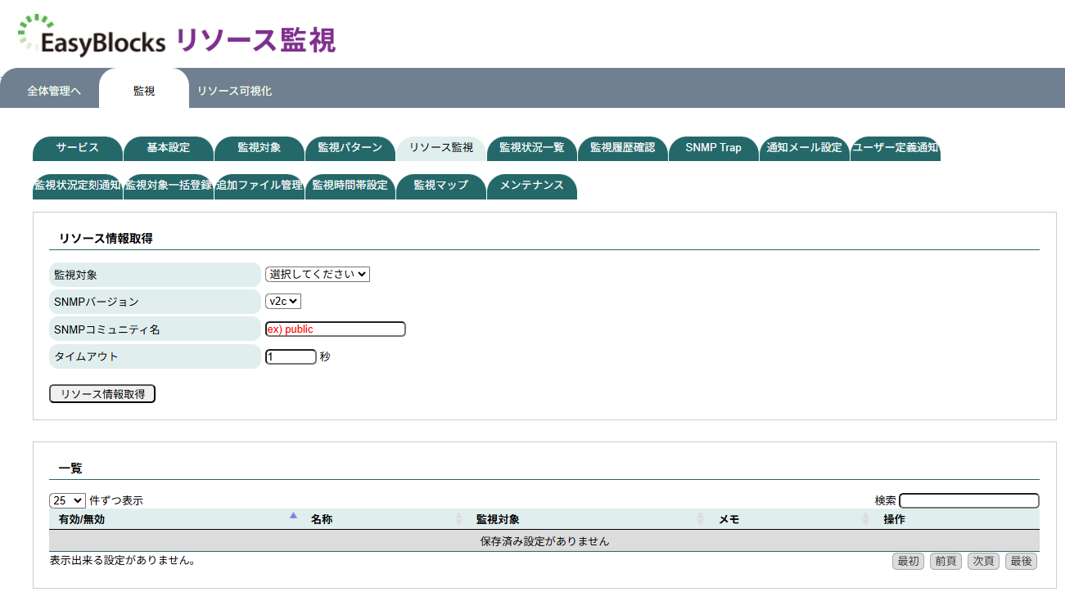The image size is (1065, 596).
Task: Open the メンテナンス tab
Action: coord(531,186)
